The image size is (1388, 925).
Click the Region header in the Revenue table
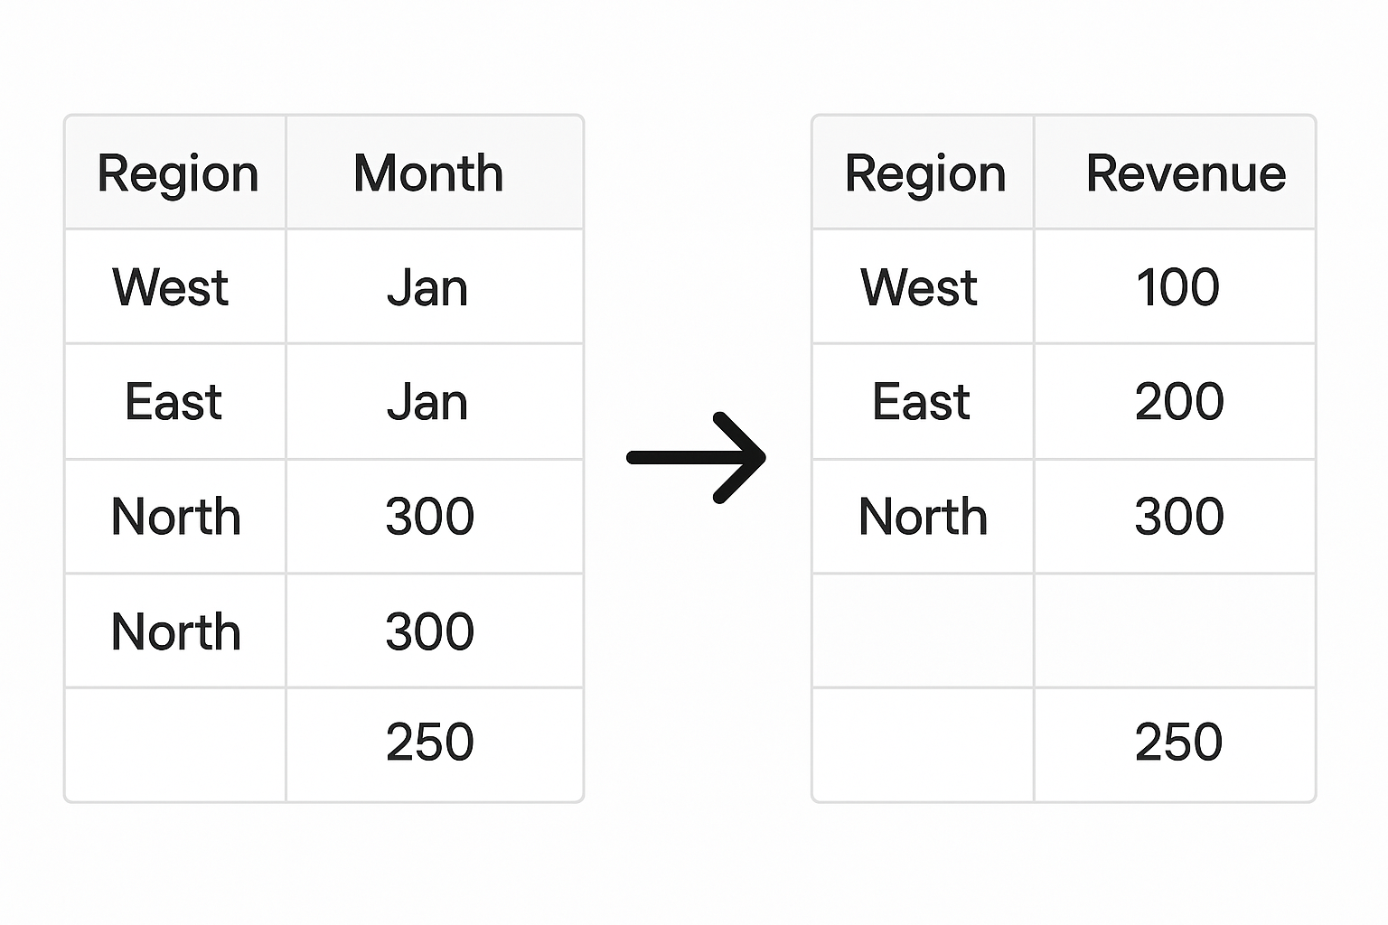(x=925, y=173)
